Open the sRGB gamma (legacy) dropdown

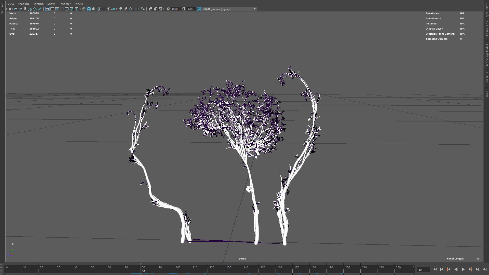(x=229, y=9)
